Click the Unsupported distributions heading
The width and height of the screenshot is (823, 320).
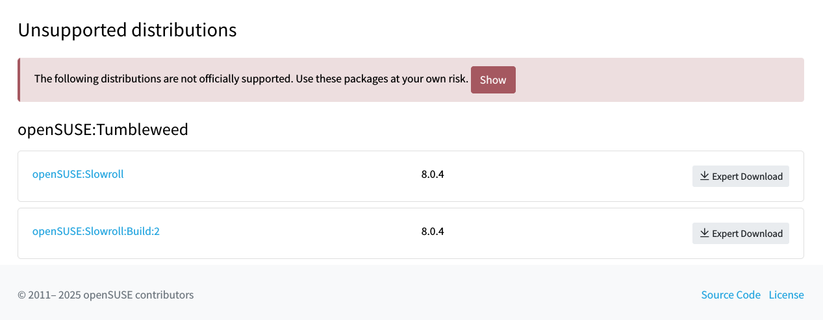pyautogui.click(x=127, y=30)
